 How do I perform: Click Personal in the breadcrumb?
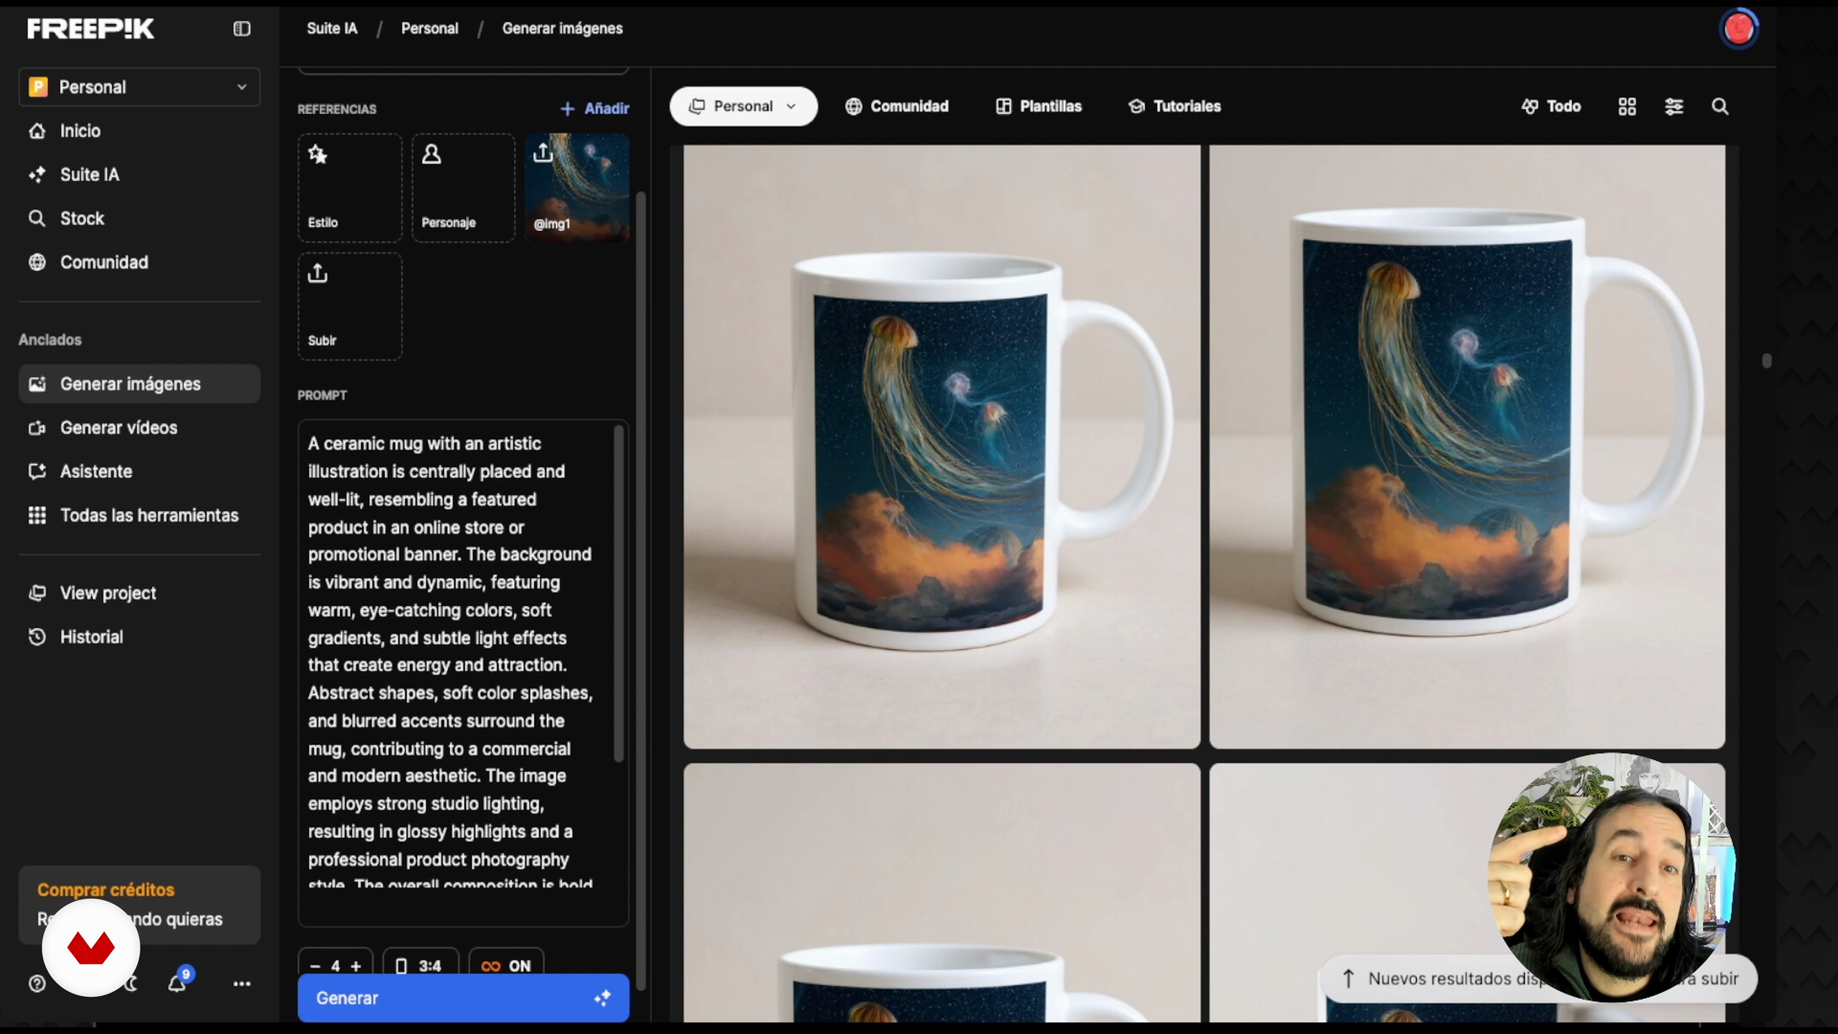[x=429, y=29]
